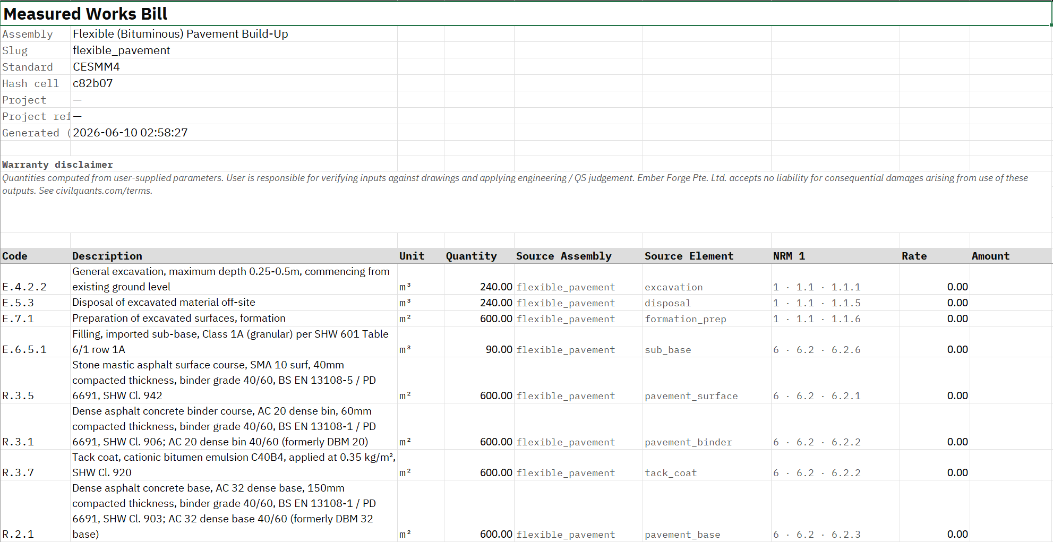The height and width of the screenshot is (542, 1053).
Task: Click the AC 20 dense binder course description
Action: tap(234, 426)
